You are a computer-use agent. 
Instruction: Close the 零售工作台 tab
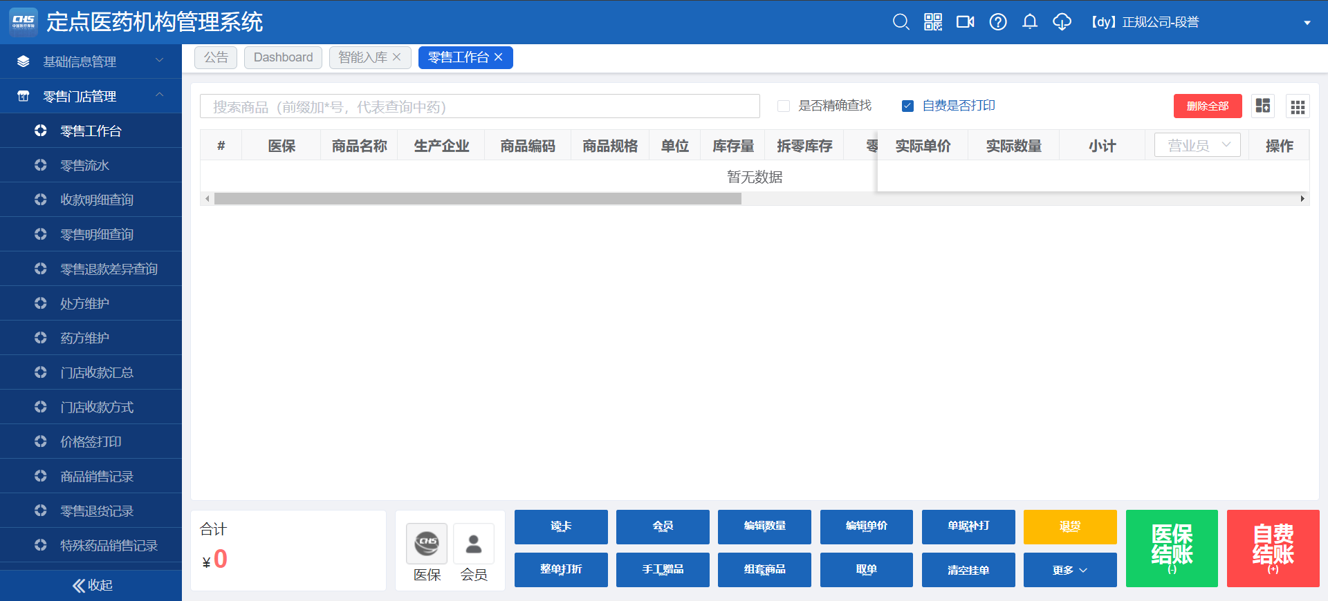tap(499, 57)
